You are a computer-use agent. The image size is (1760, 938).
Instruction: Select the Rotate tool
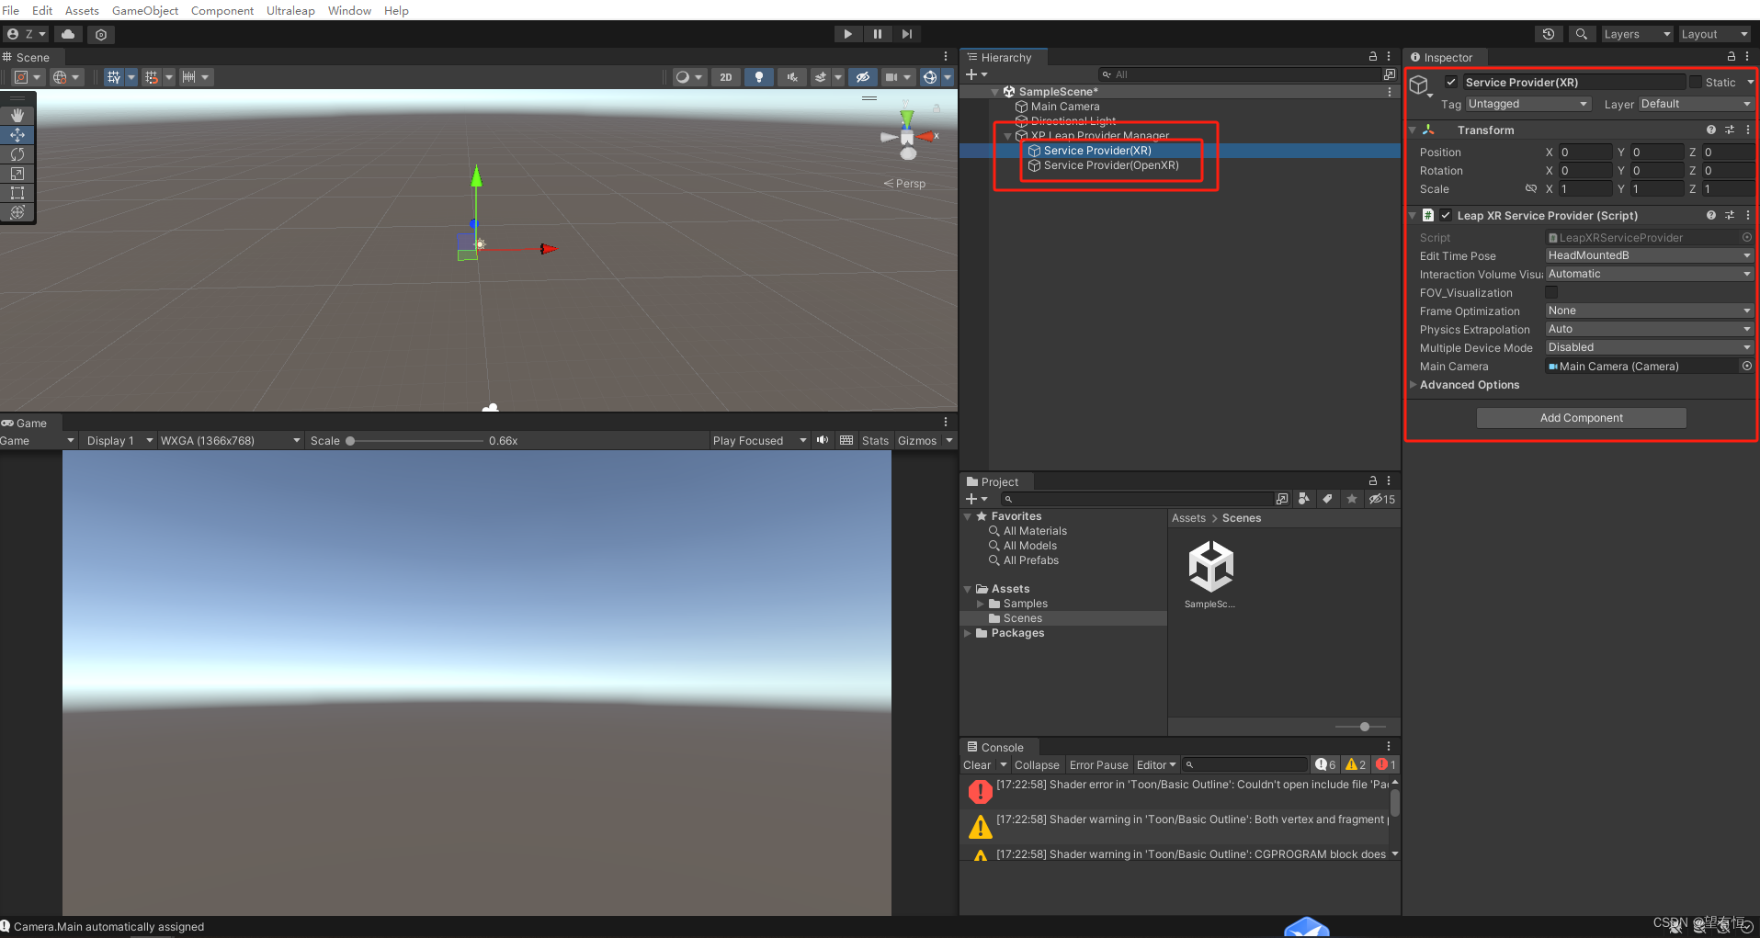point(17,154)
